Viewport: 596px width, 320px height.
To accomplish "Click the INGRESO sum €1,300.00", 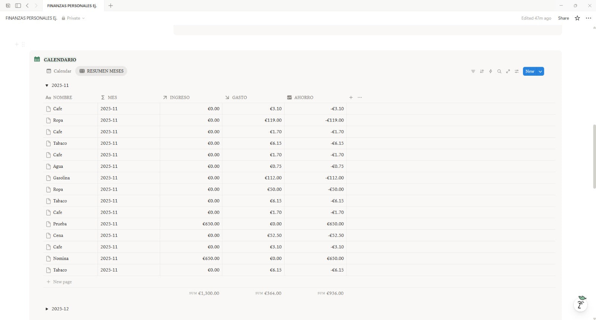I will [204, 293].
